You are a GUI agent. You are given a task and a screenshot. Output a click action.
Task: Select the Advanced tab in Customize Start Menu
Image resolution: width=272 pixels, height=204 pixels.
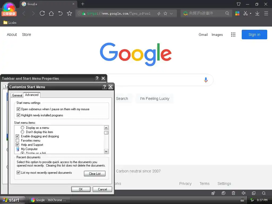pyautogui.click(x=32, y=95)
